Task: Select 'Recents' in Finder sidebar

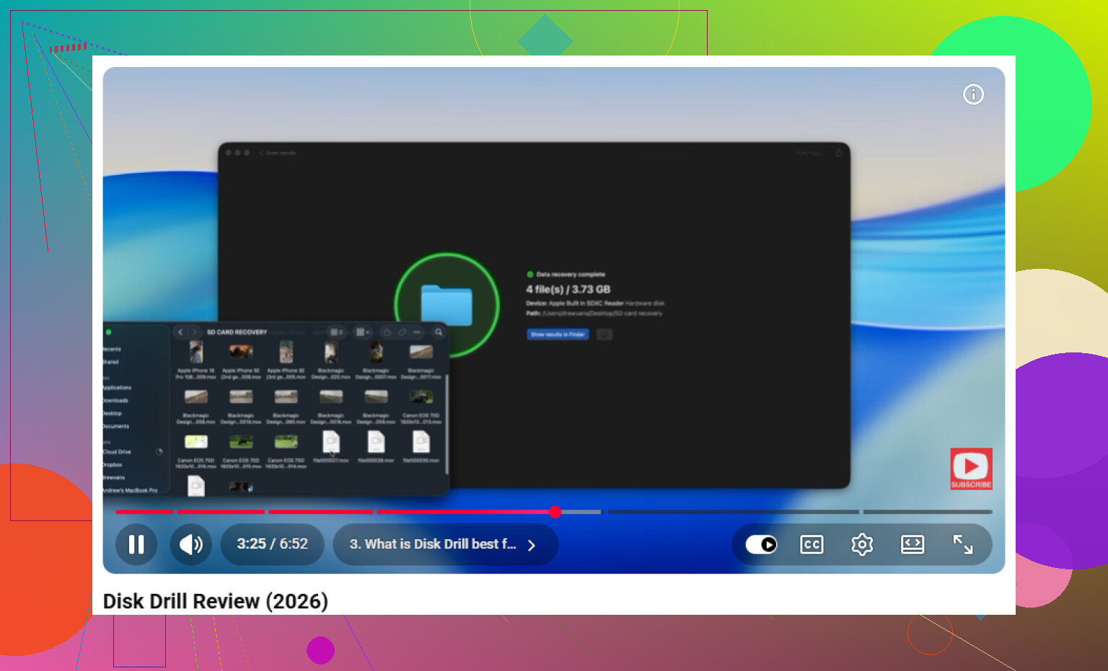Action: tap(113, 349)
